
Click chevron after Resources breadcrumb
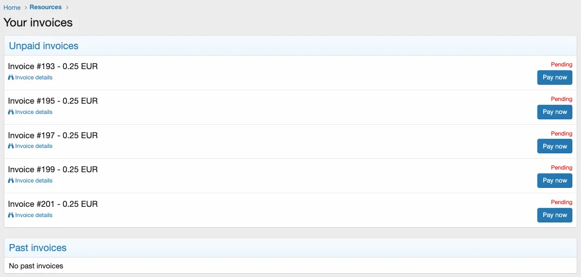pyautogui.click(x=67, y=8)
